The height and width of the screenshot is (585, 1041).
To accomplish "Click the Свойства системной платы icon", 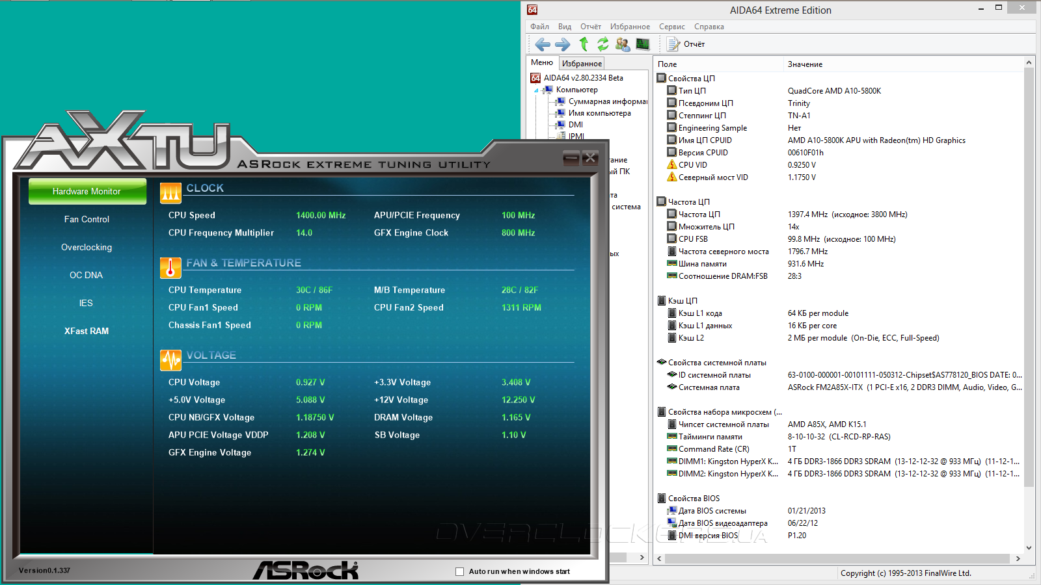I will 662,362.
